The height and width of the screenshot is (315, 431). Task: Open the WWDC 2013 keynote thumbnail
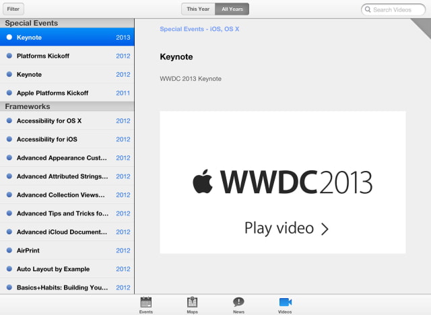[282, 182]
